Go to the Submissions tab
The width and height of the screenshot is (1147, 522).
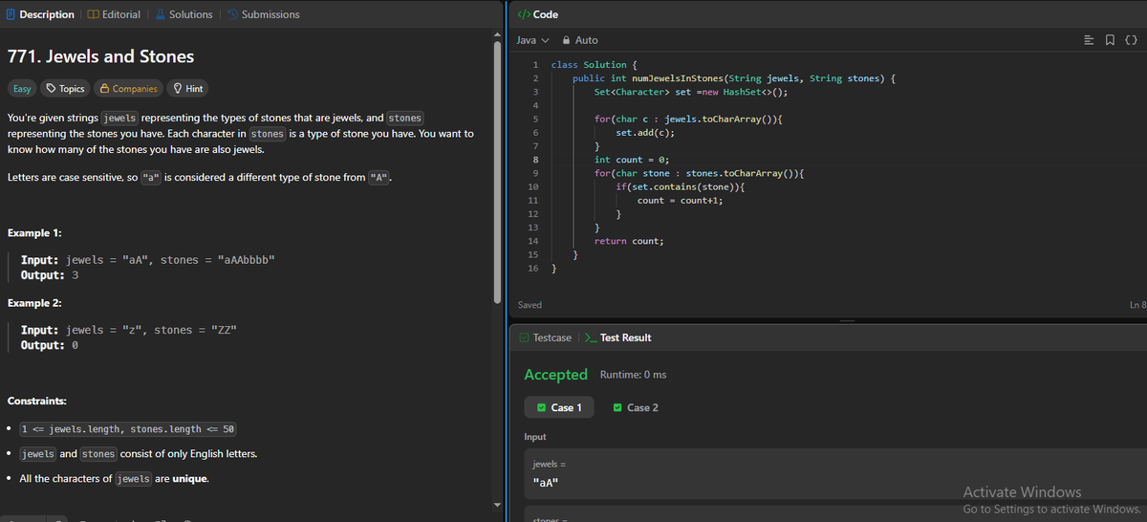[x=263, y=14]
